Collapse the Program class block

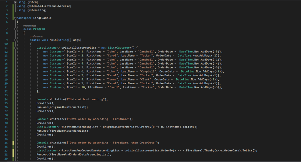click(x=15, y=29)
